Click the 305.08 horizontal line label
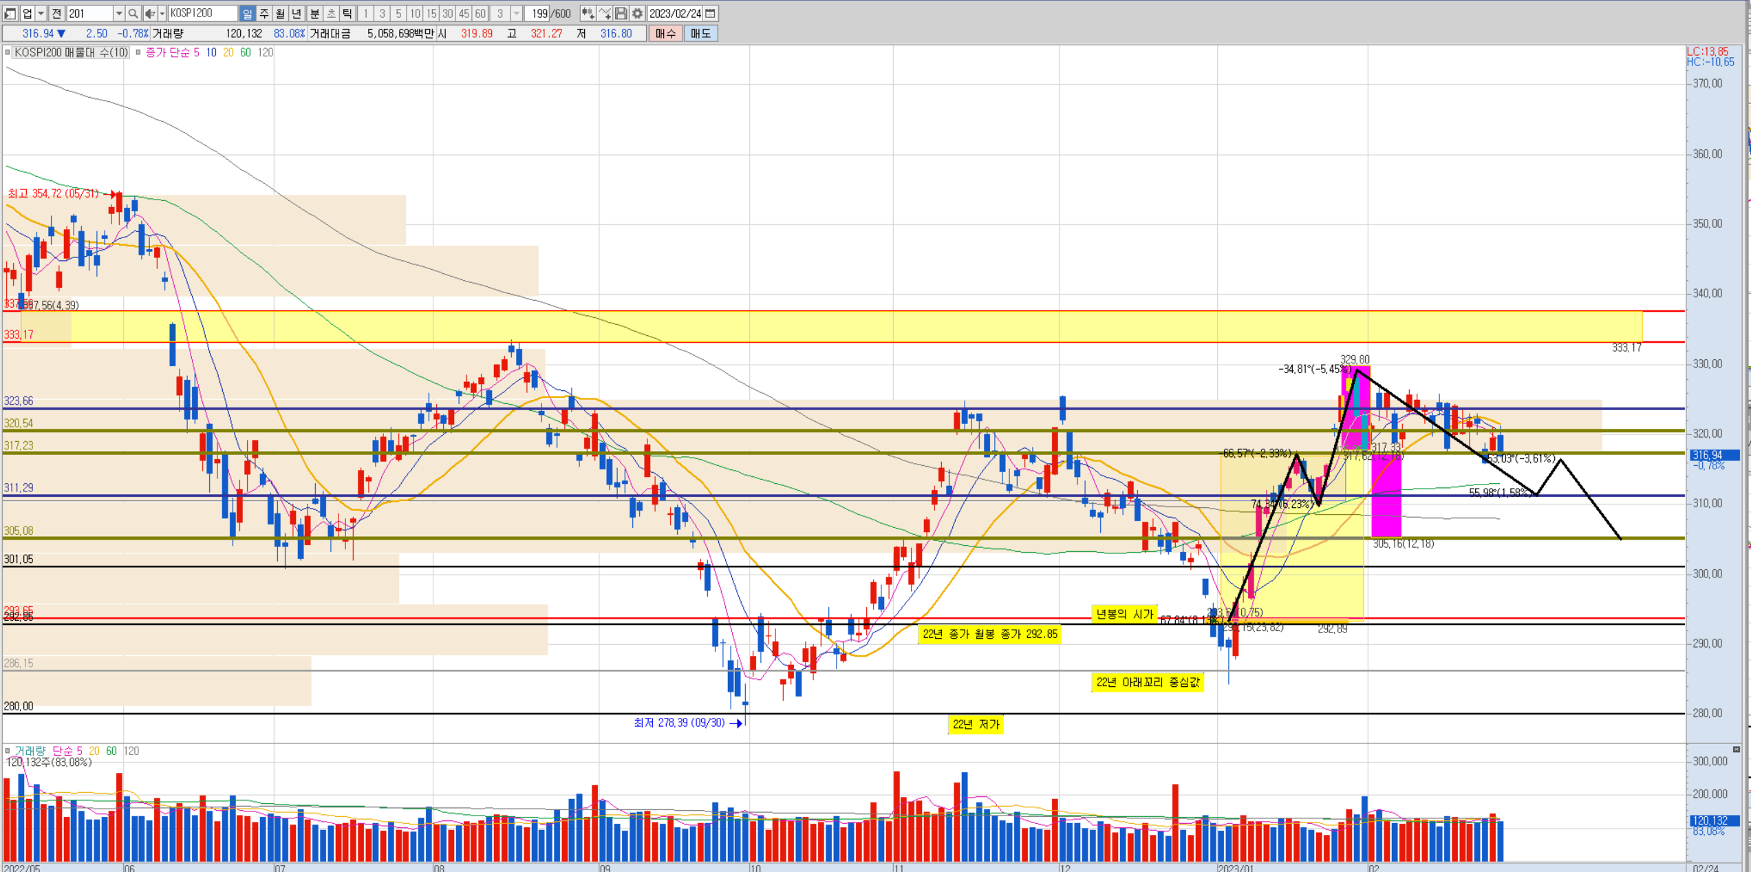 [x=19, y=531]
